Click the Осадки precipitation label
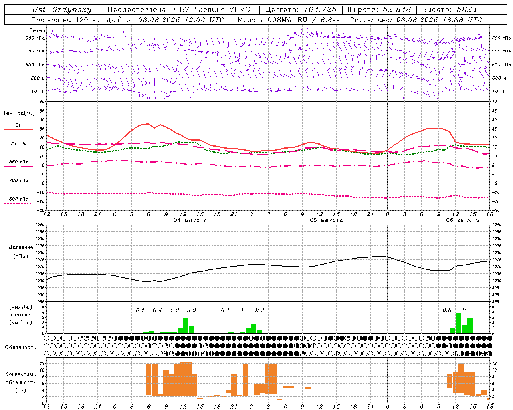This screenshot has height=410, width=513. pos(21,315)
